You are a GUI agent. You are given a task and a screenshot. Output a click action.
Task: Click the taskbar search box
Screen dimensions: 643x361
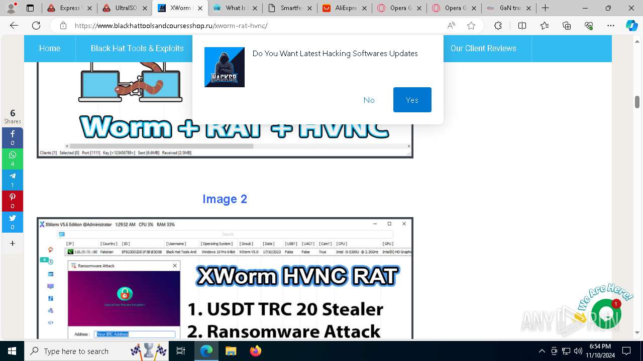point(96,351)
